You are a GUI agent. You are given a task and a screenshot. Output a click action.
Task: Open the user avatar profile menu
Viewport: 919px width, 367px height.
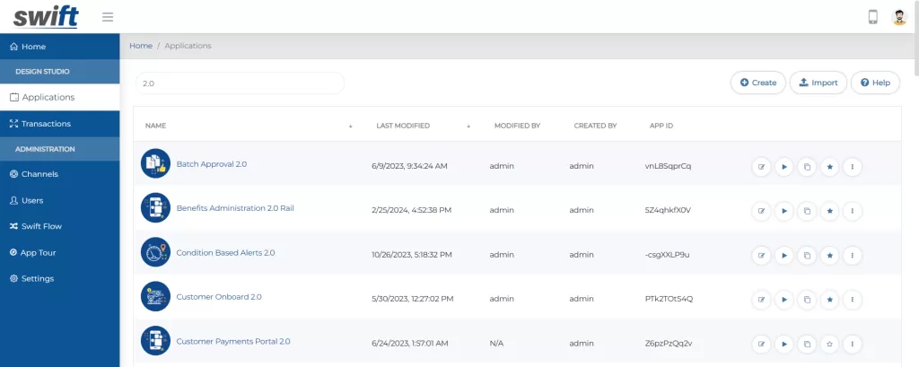899,17
